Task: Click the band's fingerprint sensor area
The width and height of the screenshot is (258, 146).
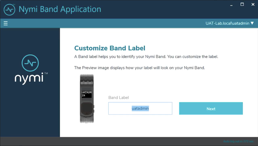Action: click(x=87, y=108)
